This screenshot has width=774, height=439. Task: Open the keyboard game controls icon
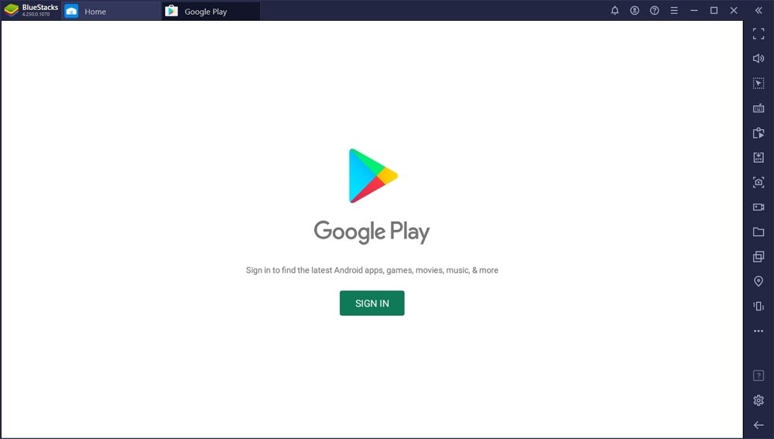759,108
